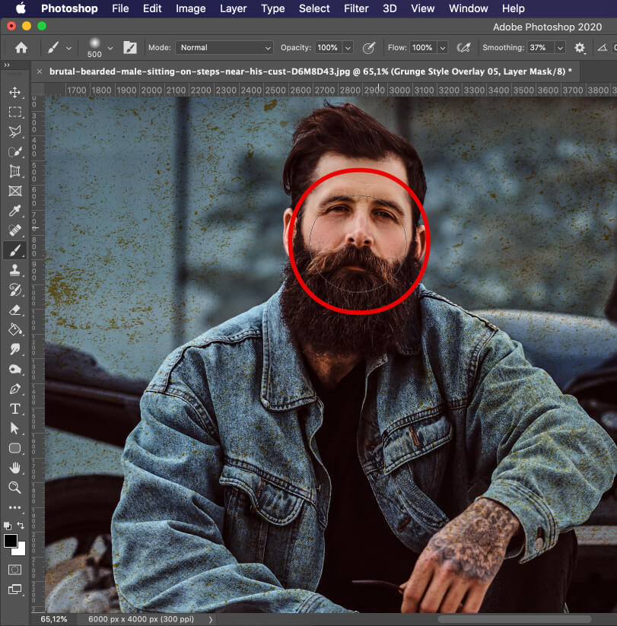Toggle the Brush Settings panel button

tap(130, 47)
